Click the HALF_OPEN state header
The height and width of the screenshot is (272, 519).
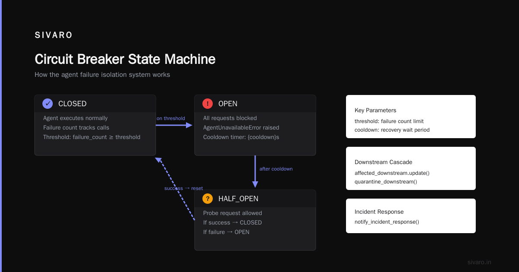(255, 199)
